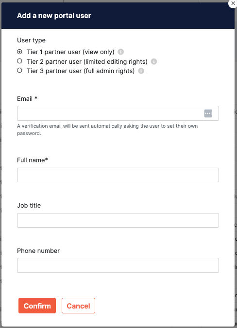Confirm adding the new portal user
237x328 pixels.
pos(37,306)
